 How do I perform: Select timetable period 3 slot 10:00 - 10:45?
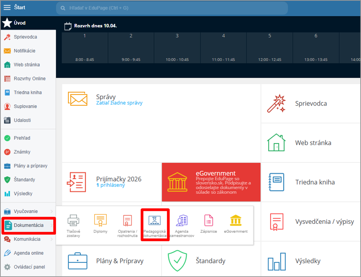coord(177,48)
